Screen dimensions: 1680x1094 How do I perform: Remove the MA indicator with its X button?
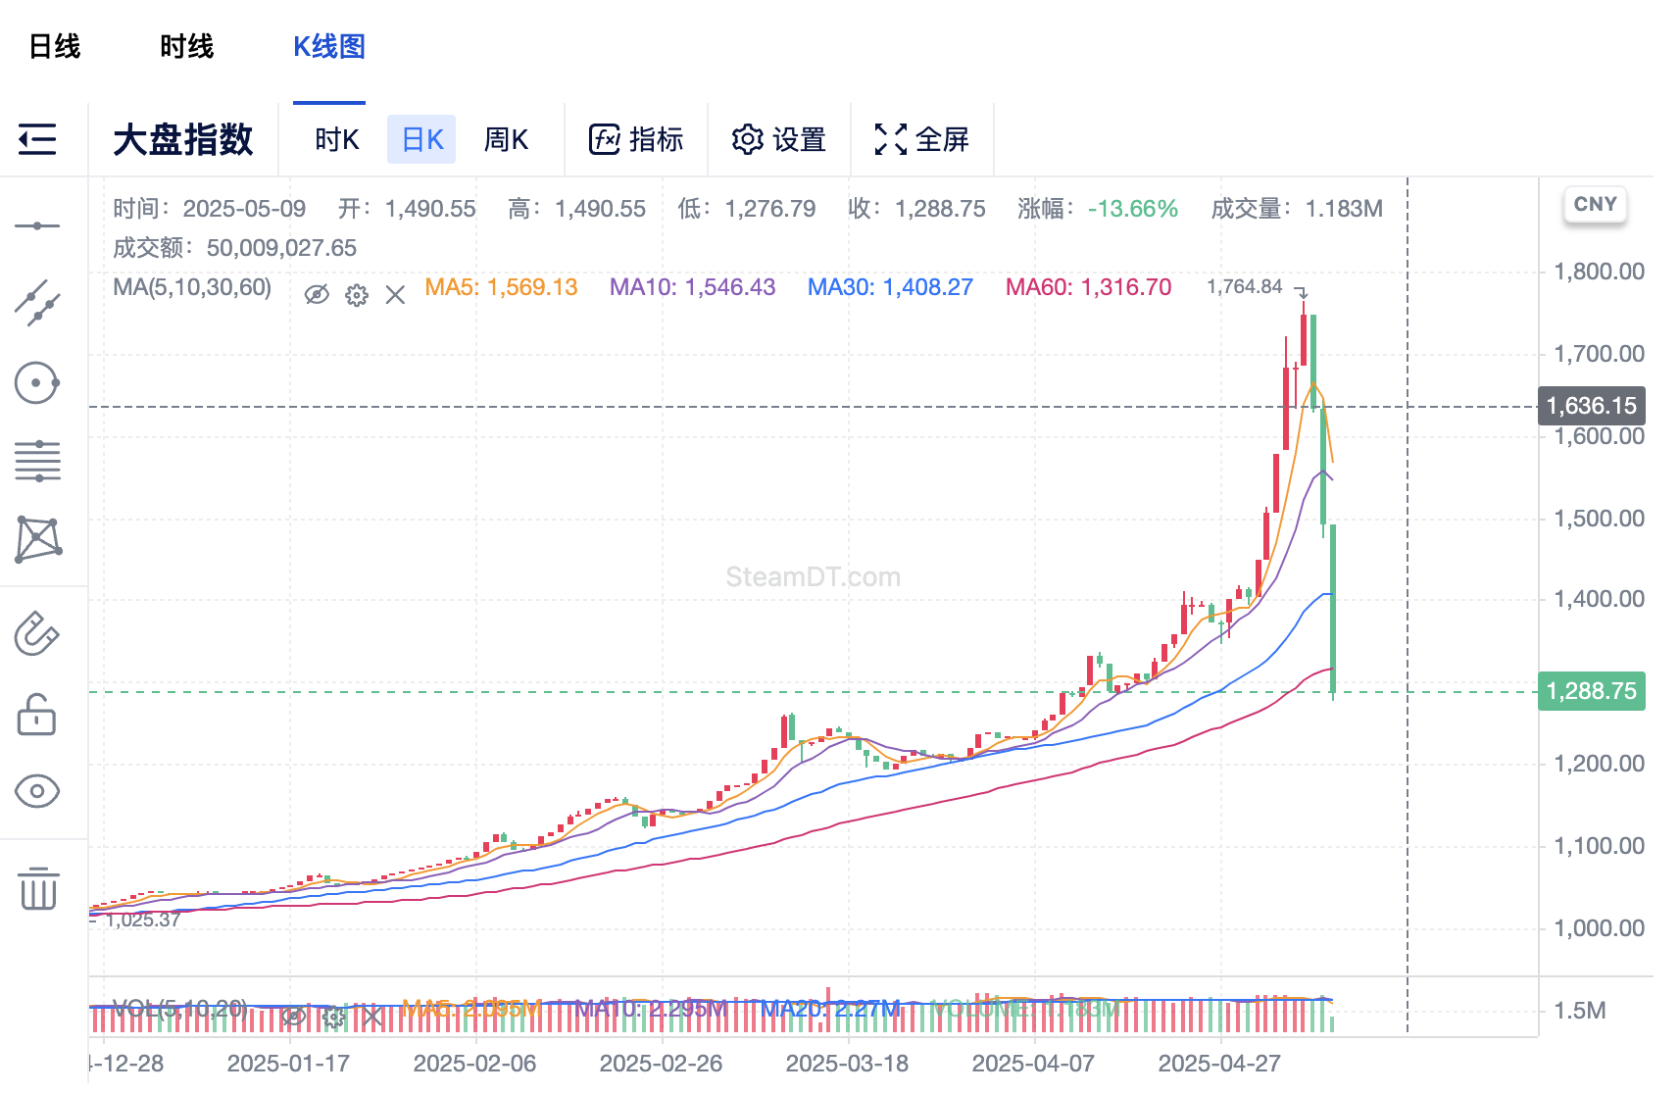tap(395, 294)
